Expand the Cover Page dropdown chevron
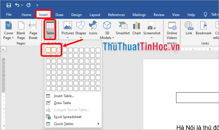 coord(13,38)
